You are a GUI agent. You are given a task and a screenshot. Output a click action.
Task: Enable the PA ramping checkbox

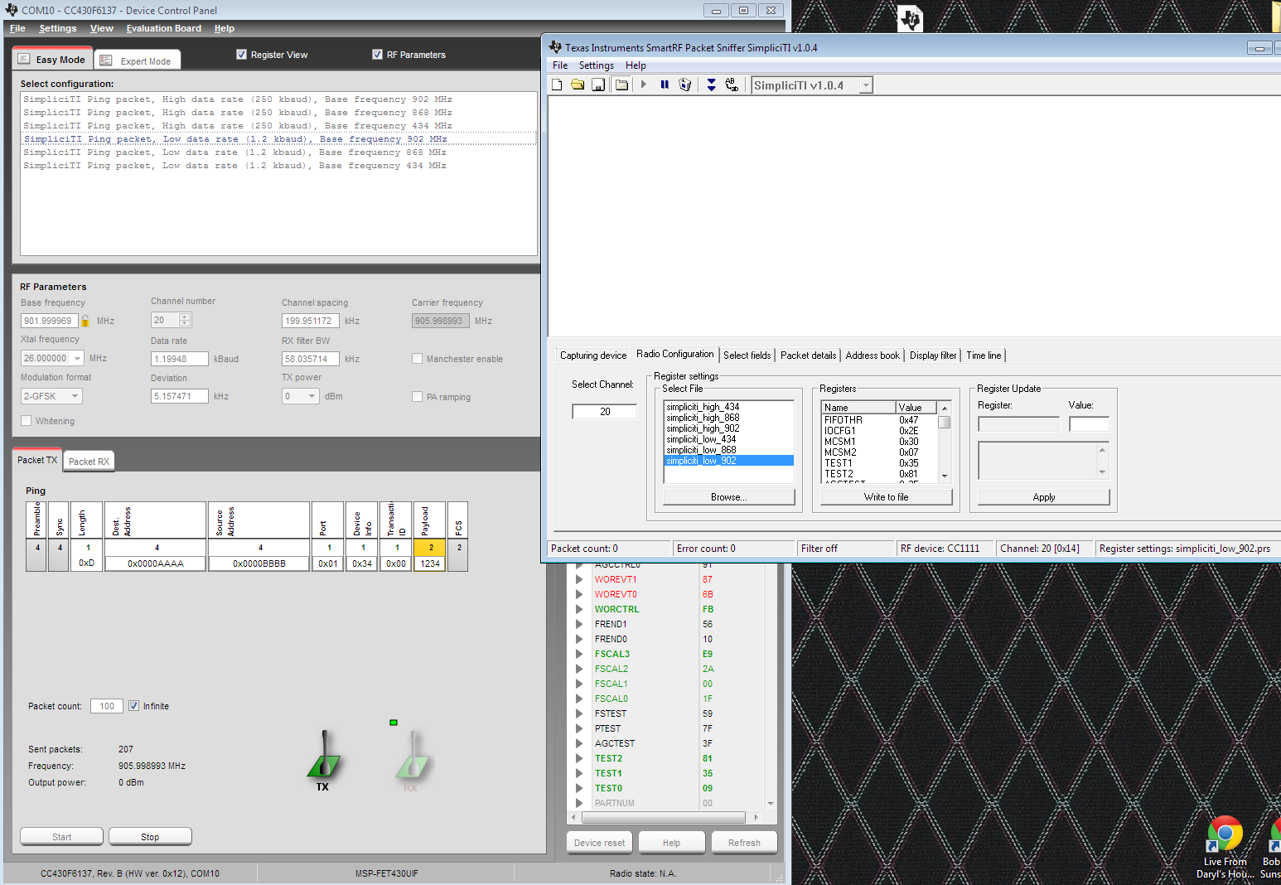[418, 397]
